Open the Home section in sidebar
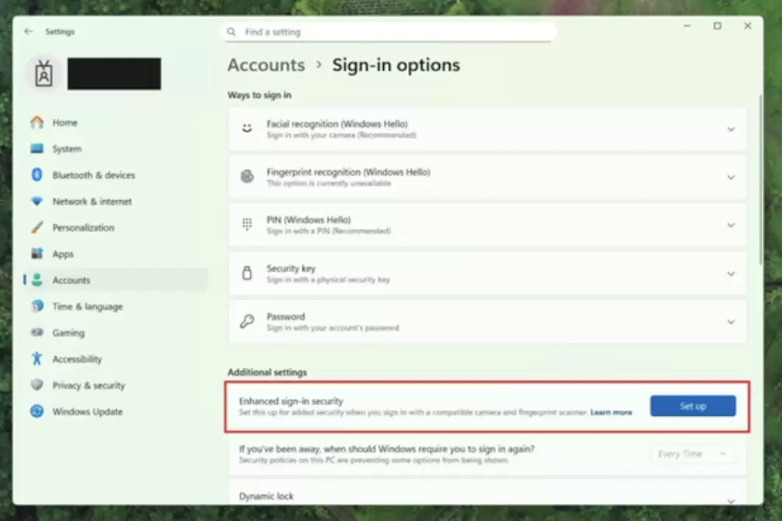 (64, 122)
